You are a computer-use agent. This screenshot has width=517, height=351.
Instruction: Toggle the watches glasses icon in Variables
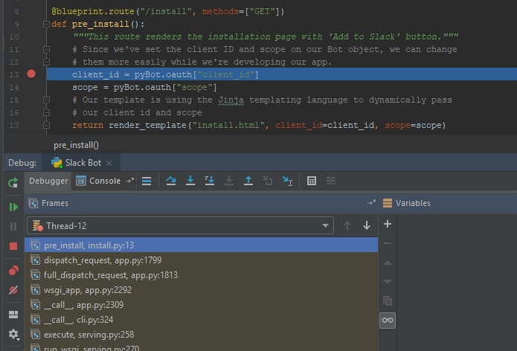387,320
